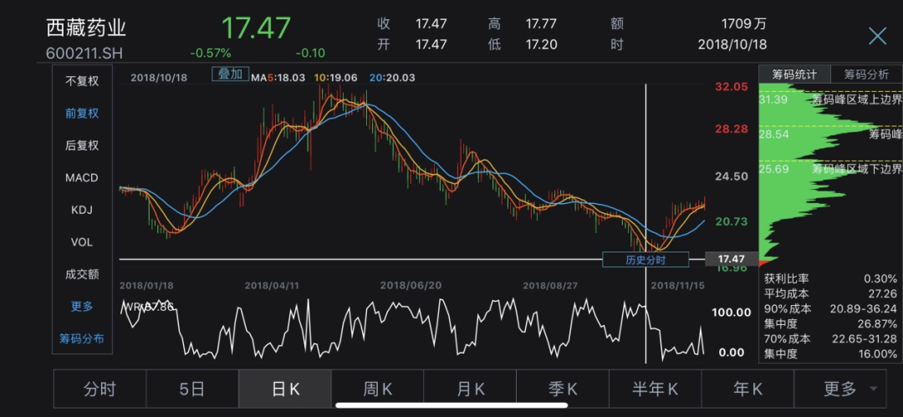
Task: Click stock code 600211.SH
Action: [84, 53]
